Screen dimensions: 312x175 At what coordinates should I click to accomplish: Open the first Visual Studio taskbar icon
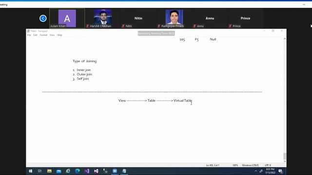(x=87, y=171)
